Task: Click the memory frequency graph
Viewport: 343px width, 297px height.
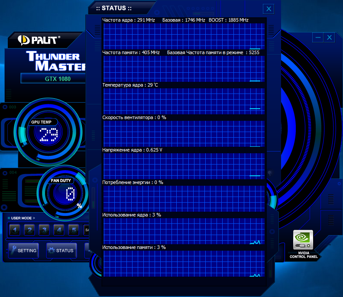Action: [x=184, y=69]
